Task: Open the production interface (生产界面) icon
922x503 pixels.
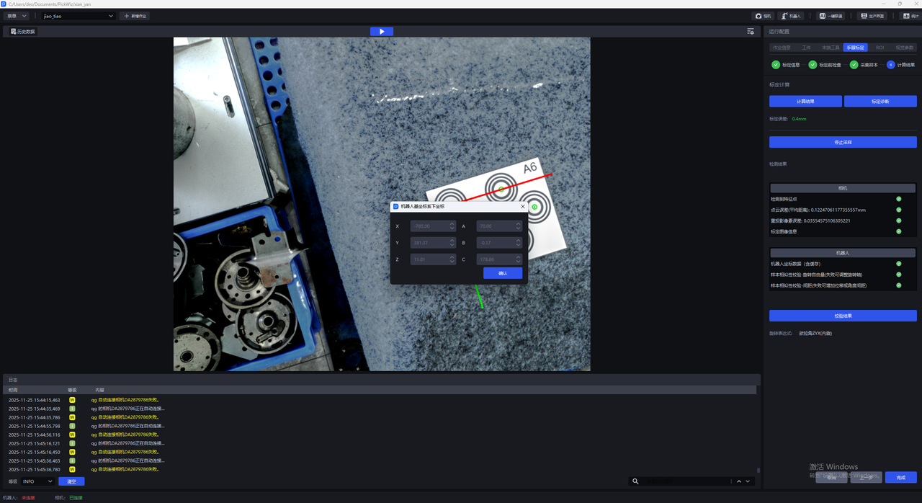Action: [872, 16]
